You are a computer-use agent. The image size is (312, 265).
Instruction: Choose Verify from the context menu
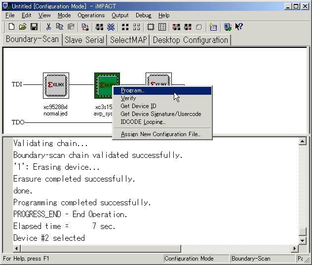coord(162,98)
